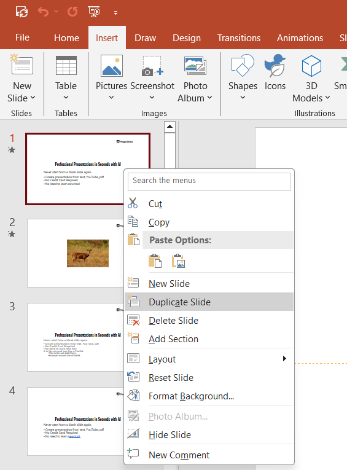This screenshot has height=470, width=347.
Task: Open Format Background from context menu
Action: point(209,396)
